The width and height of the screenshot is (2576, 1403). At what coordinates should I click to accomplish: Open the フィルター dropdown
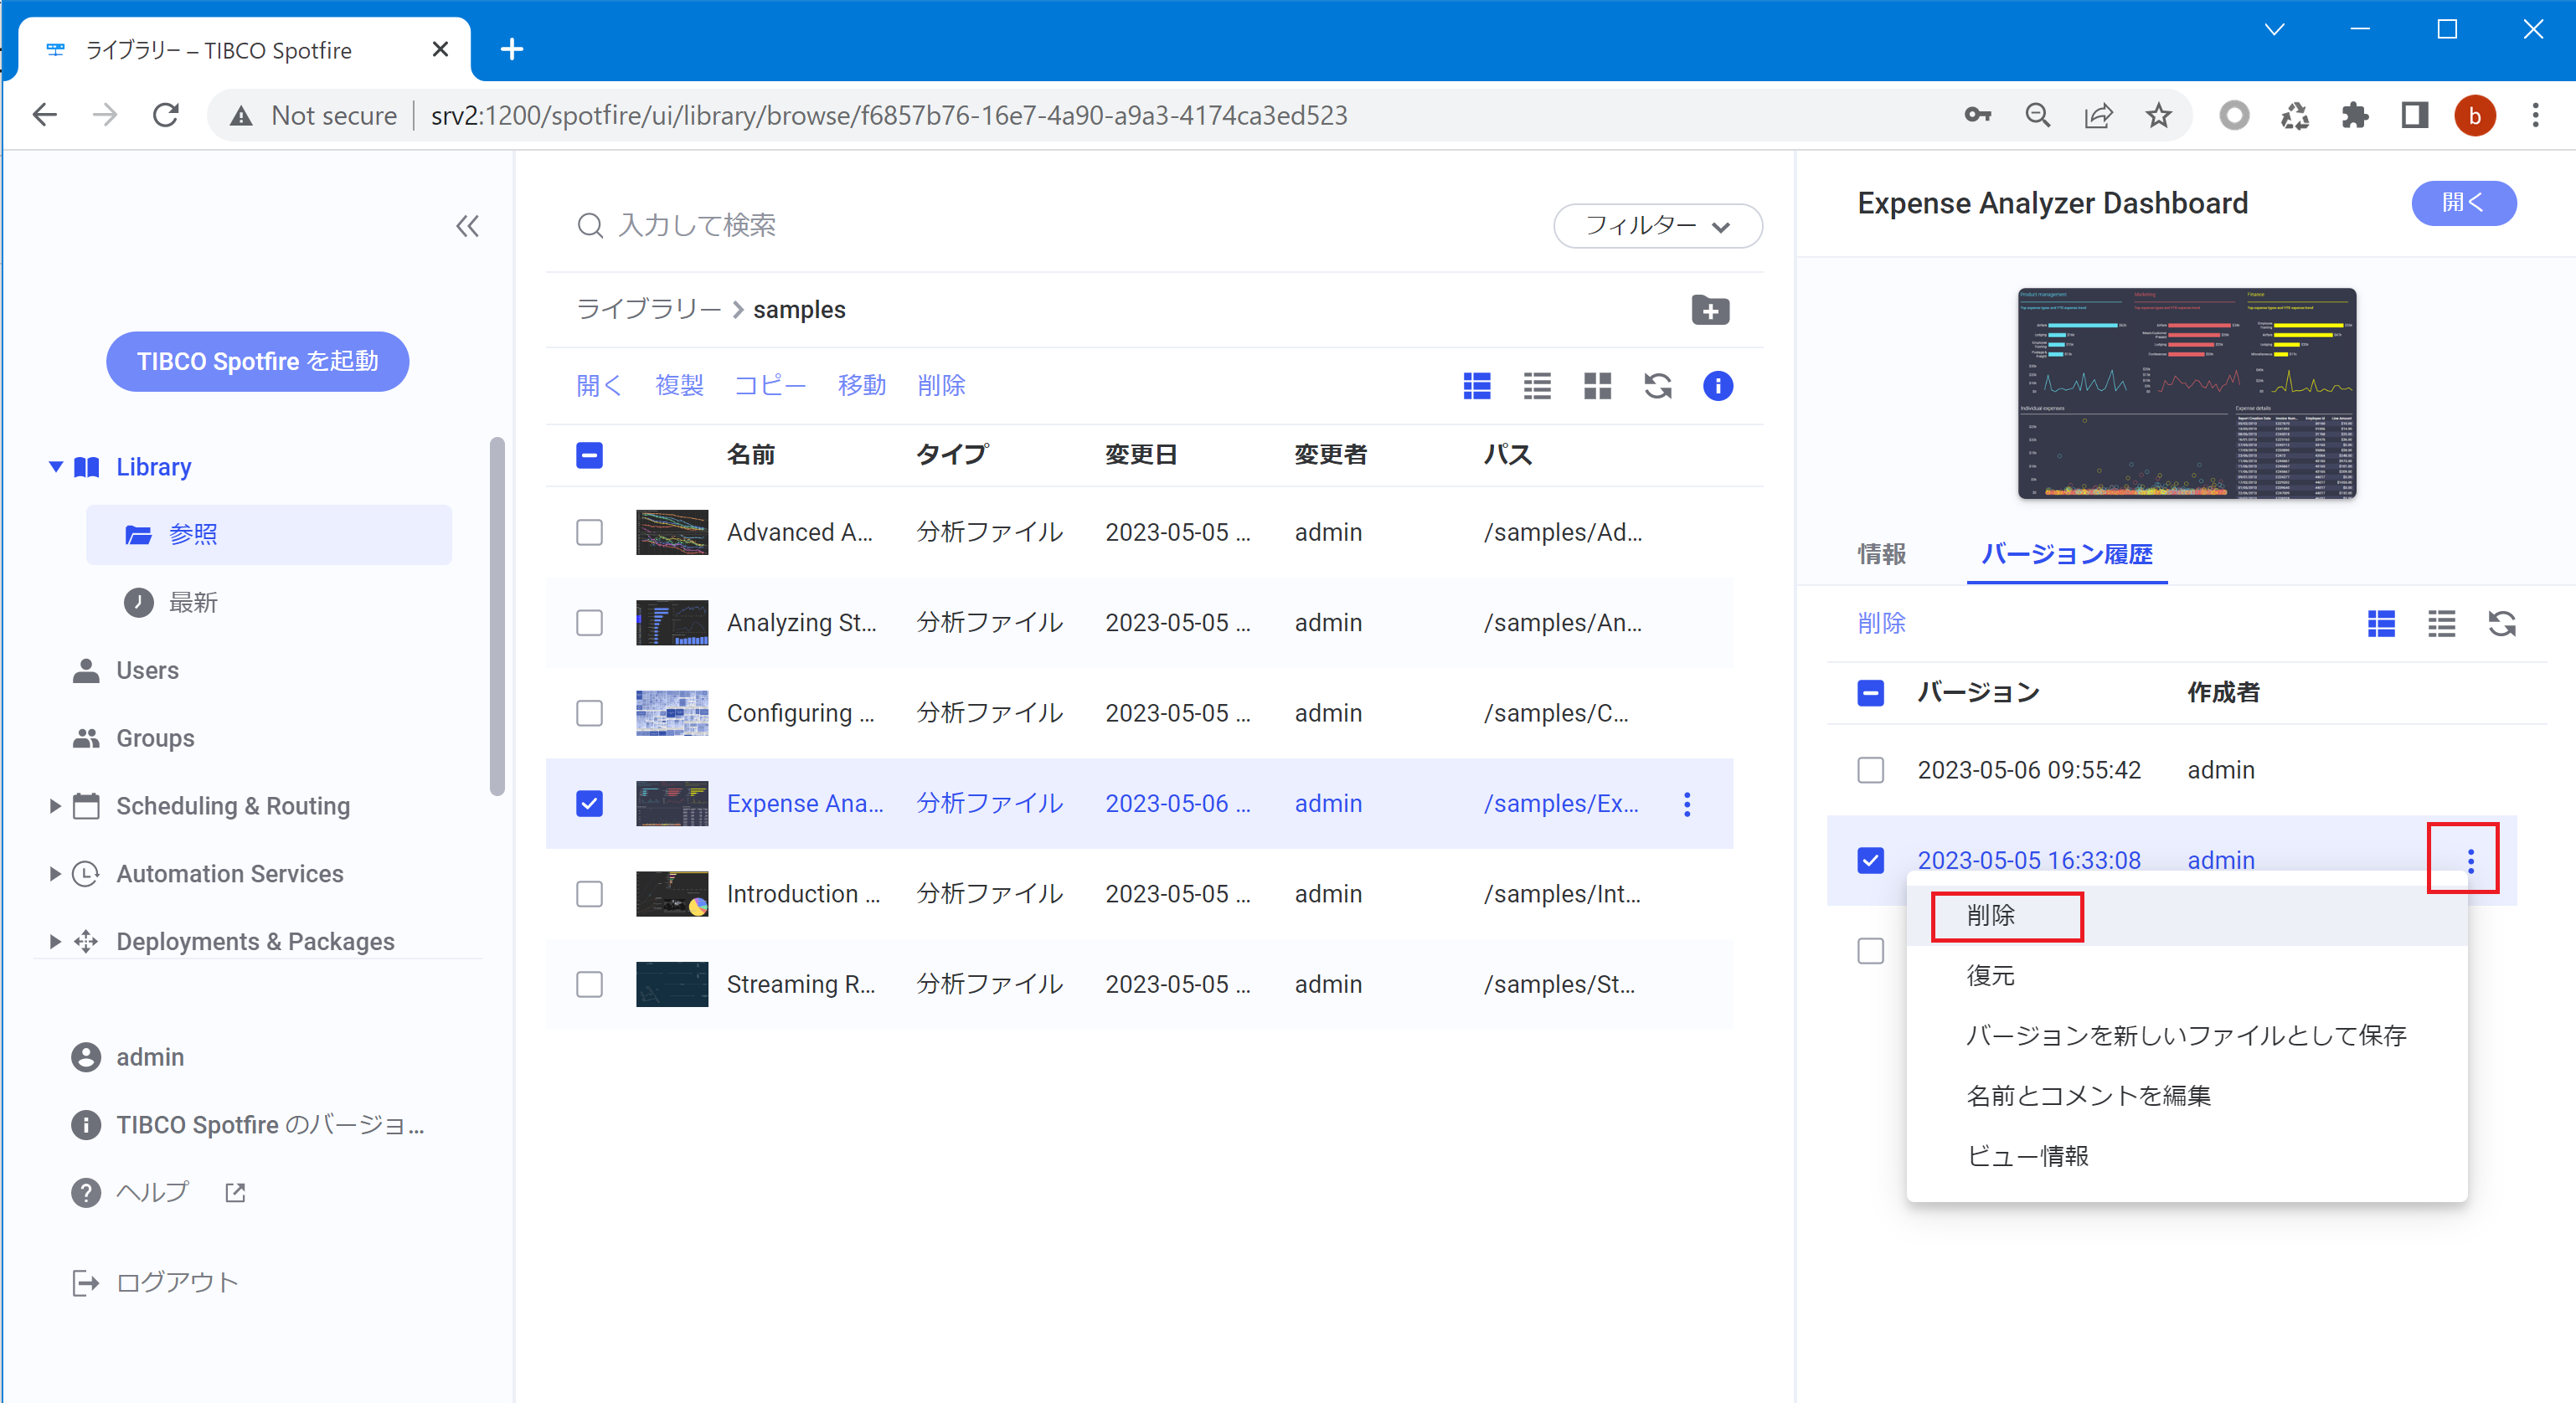1657,226
